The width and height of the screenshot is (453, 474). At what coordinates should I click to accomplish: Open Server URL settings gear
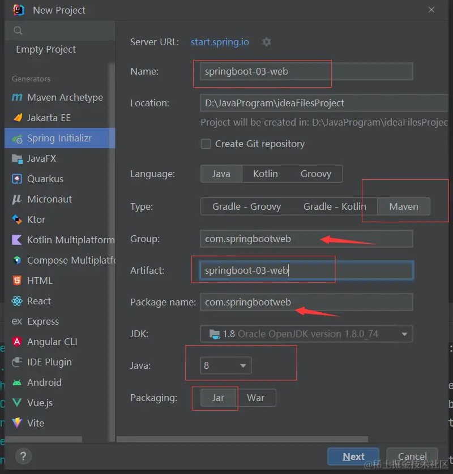point(266,42)
